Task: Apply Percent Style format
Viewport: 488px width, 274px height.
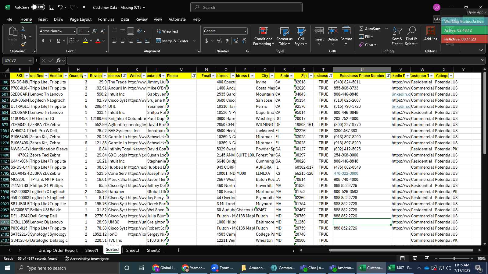Action: click(219, 41)
